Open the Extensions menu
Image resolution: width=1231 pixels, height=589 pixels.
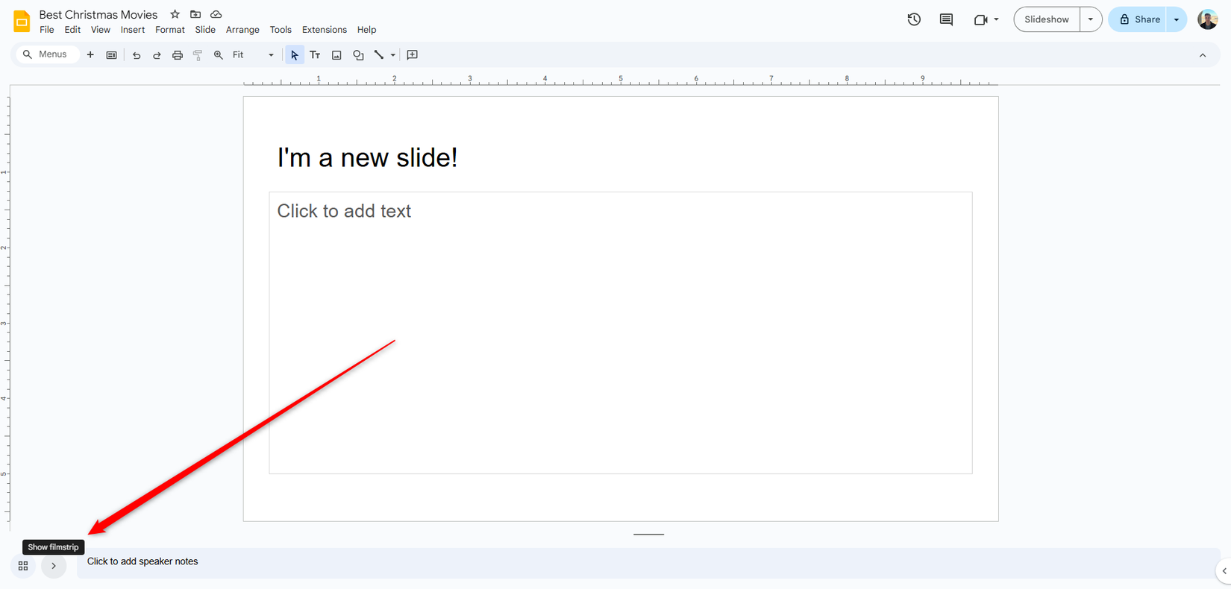tap(325, 30)
